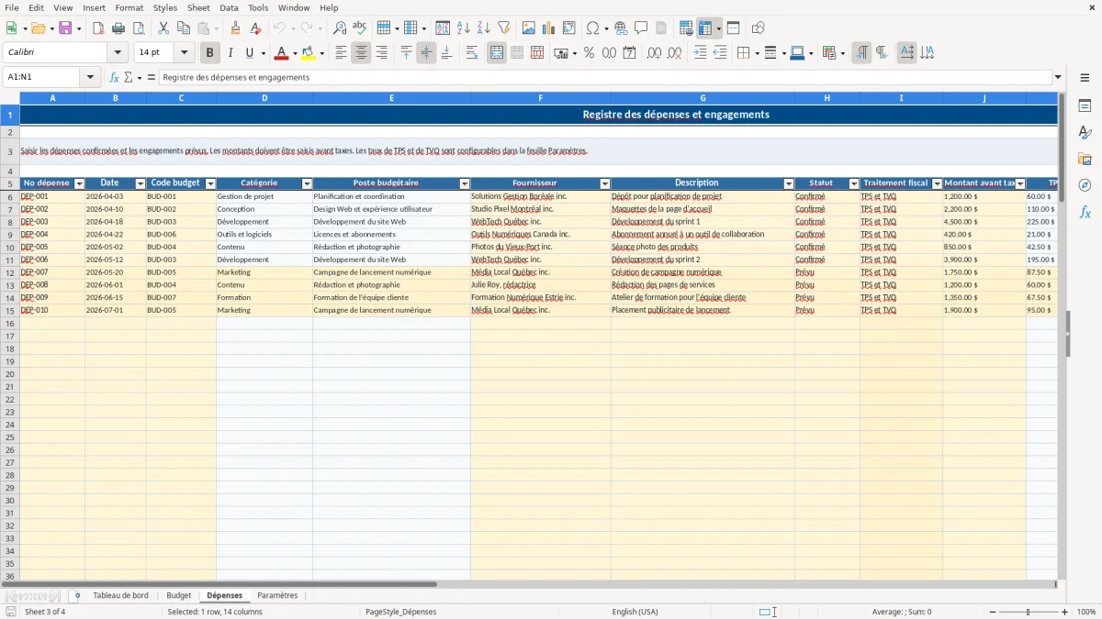Select column header D
1102x619 pixels.
(x=264, y=98)
